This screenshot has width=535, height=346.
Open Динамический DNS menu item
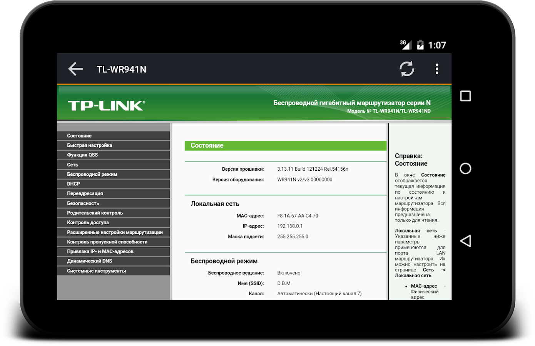tap(113, 261)
